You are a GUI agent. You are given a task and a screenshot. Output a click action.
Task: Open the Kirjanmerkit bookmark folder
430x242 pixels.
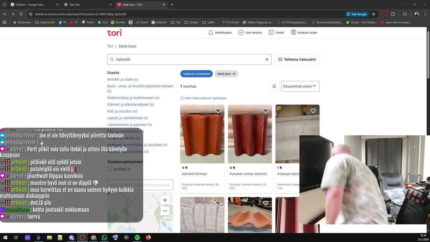tap(45, 23)
